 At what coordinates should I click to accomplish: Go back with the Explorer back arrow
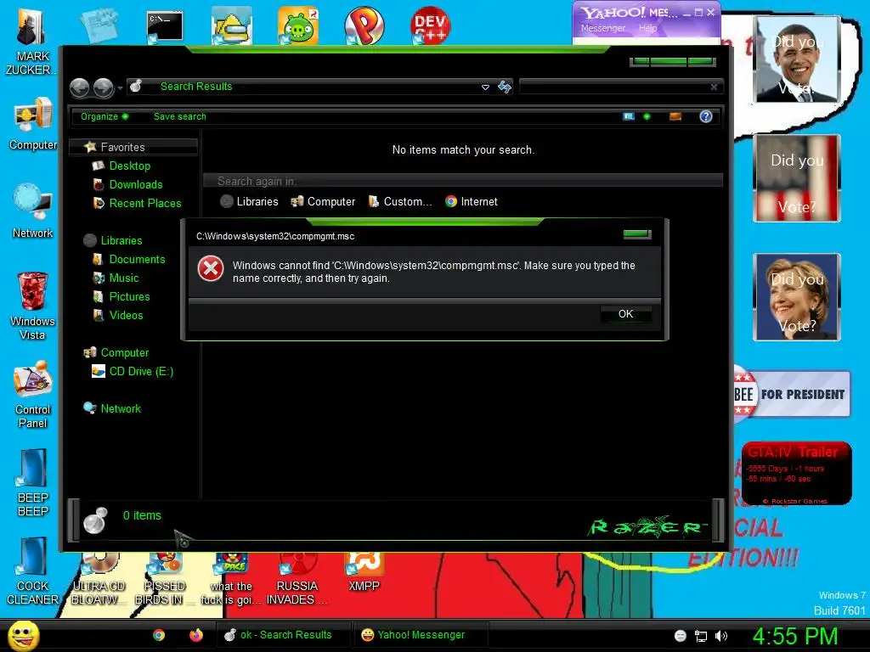point(79,87)
